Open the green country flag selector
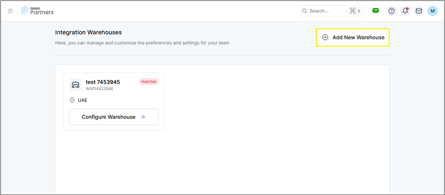Screen dimensions: 445x195 tap(375, 11)
